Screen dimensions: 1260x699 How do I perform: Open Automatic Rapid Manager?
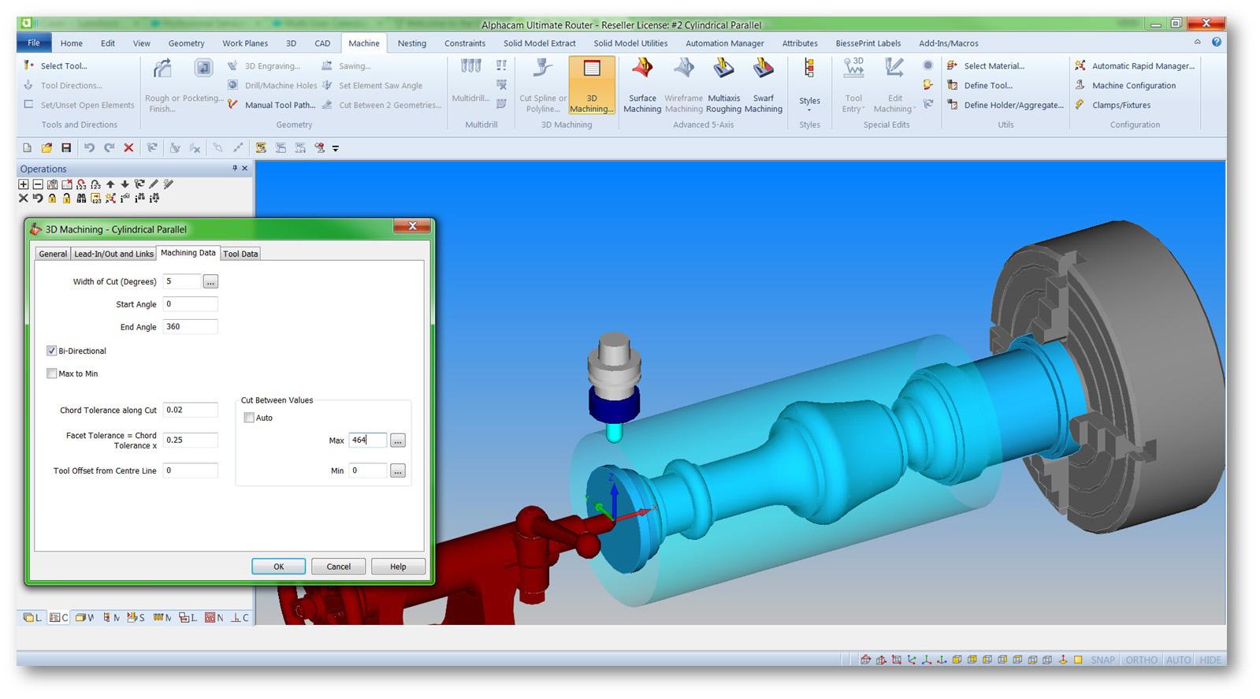[1135, 66]
